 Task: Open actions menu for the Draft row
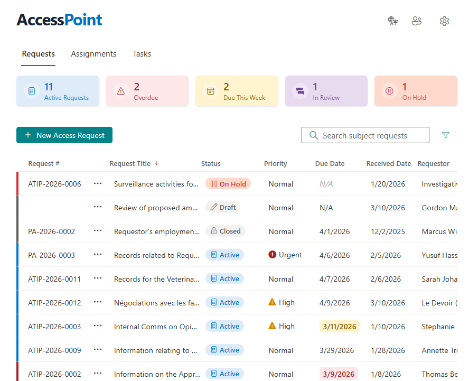point(98,207)
